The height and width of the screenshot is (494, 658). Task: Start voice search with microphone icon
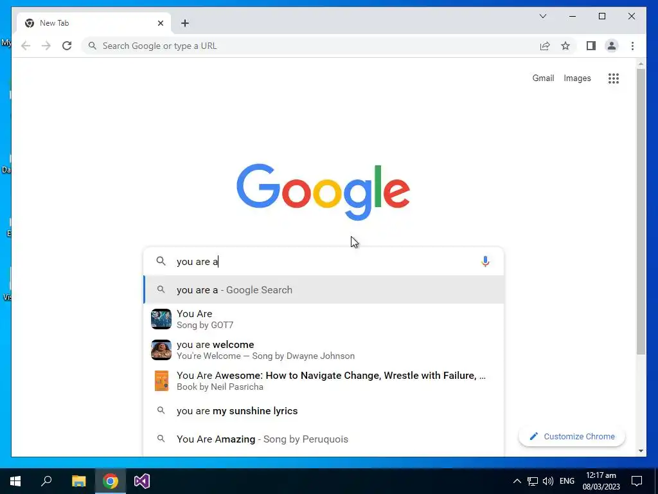click(x=485, y=261)
